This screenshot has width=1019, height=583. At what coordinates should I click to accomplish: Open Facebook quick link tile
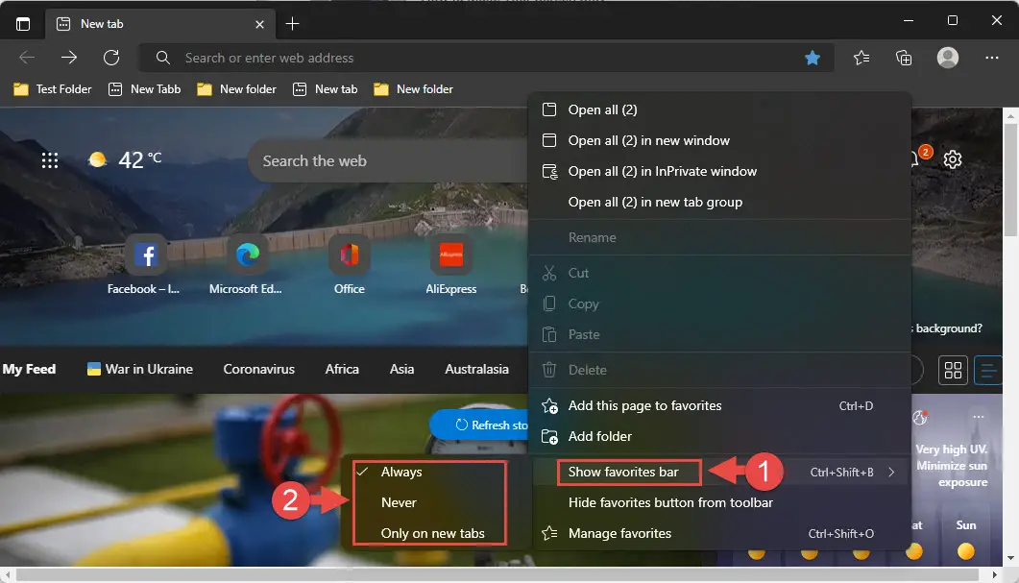(144, 255)
